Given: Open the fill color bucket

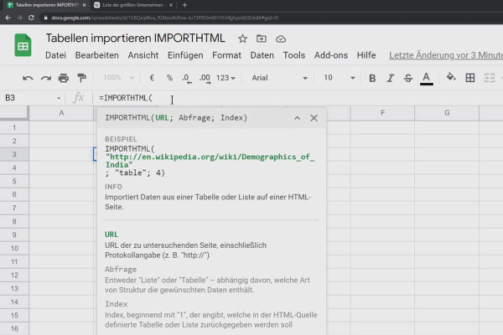Looking at the screenshot, I should pos(451,77).
